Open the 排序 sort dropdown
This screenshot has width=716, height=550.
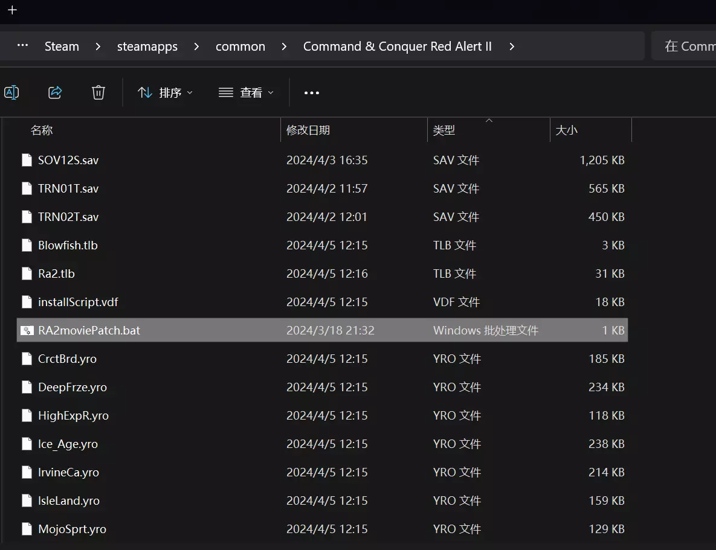tap(166, 92)
